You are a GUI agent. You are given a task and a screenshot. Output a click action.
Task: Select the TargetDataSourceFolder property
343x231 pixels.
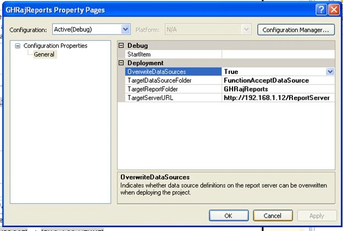click(x=174, y=80)
